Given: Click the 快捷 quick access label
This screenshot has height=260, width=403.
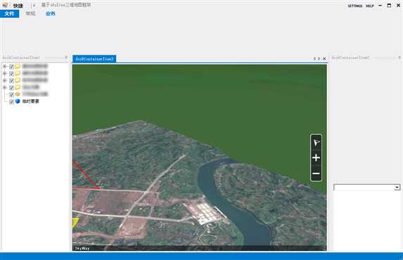Looking at the screenshot, I should point(18,6).
